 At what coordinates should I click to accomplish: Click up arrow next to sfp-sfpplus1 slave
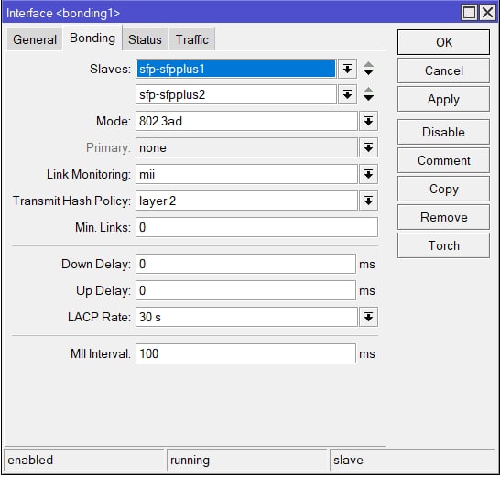click(x=368, y=65)
